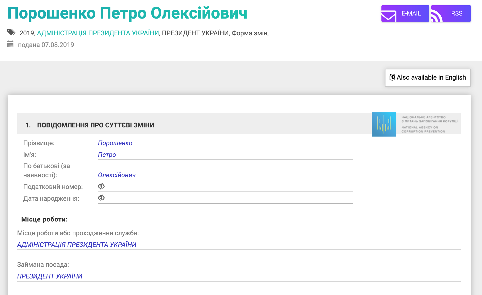Click position value ПРЕЗИДЕНТ УКРАЇНИ in form
Viewport: 482px width, 295px height.
coord(50,276)
